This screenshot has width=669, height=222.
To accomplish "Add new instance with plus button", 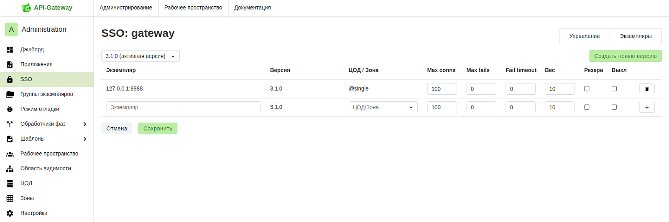I will 647,107.
